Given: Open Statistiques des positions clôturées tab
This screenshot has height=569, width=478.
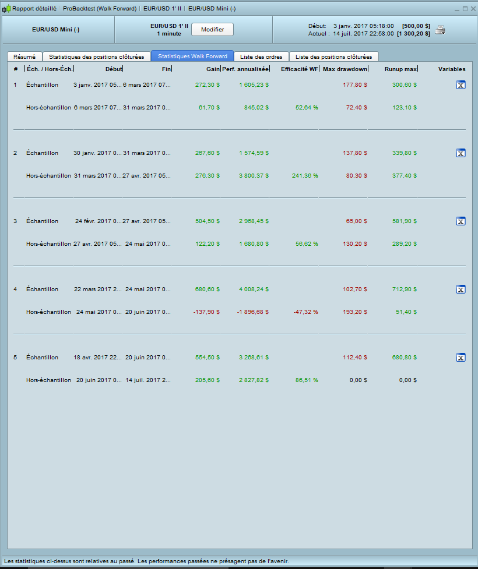Looking at the screenshot, I should point(97,56).
